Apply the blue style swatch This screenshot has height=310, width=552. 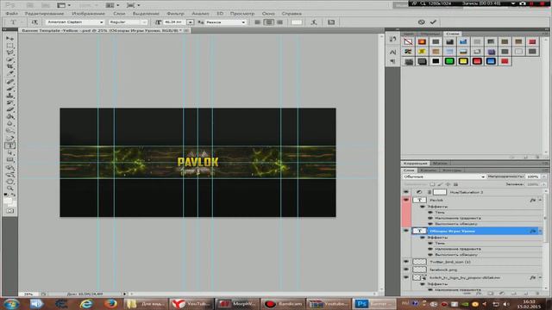coord(491,61)
